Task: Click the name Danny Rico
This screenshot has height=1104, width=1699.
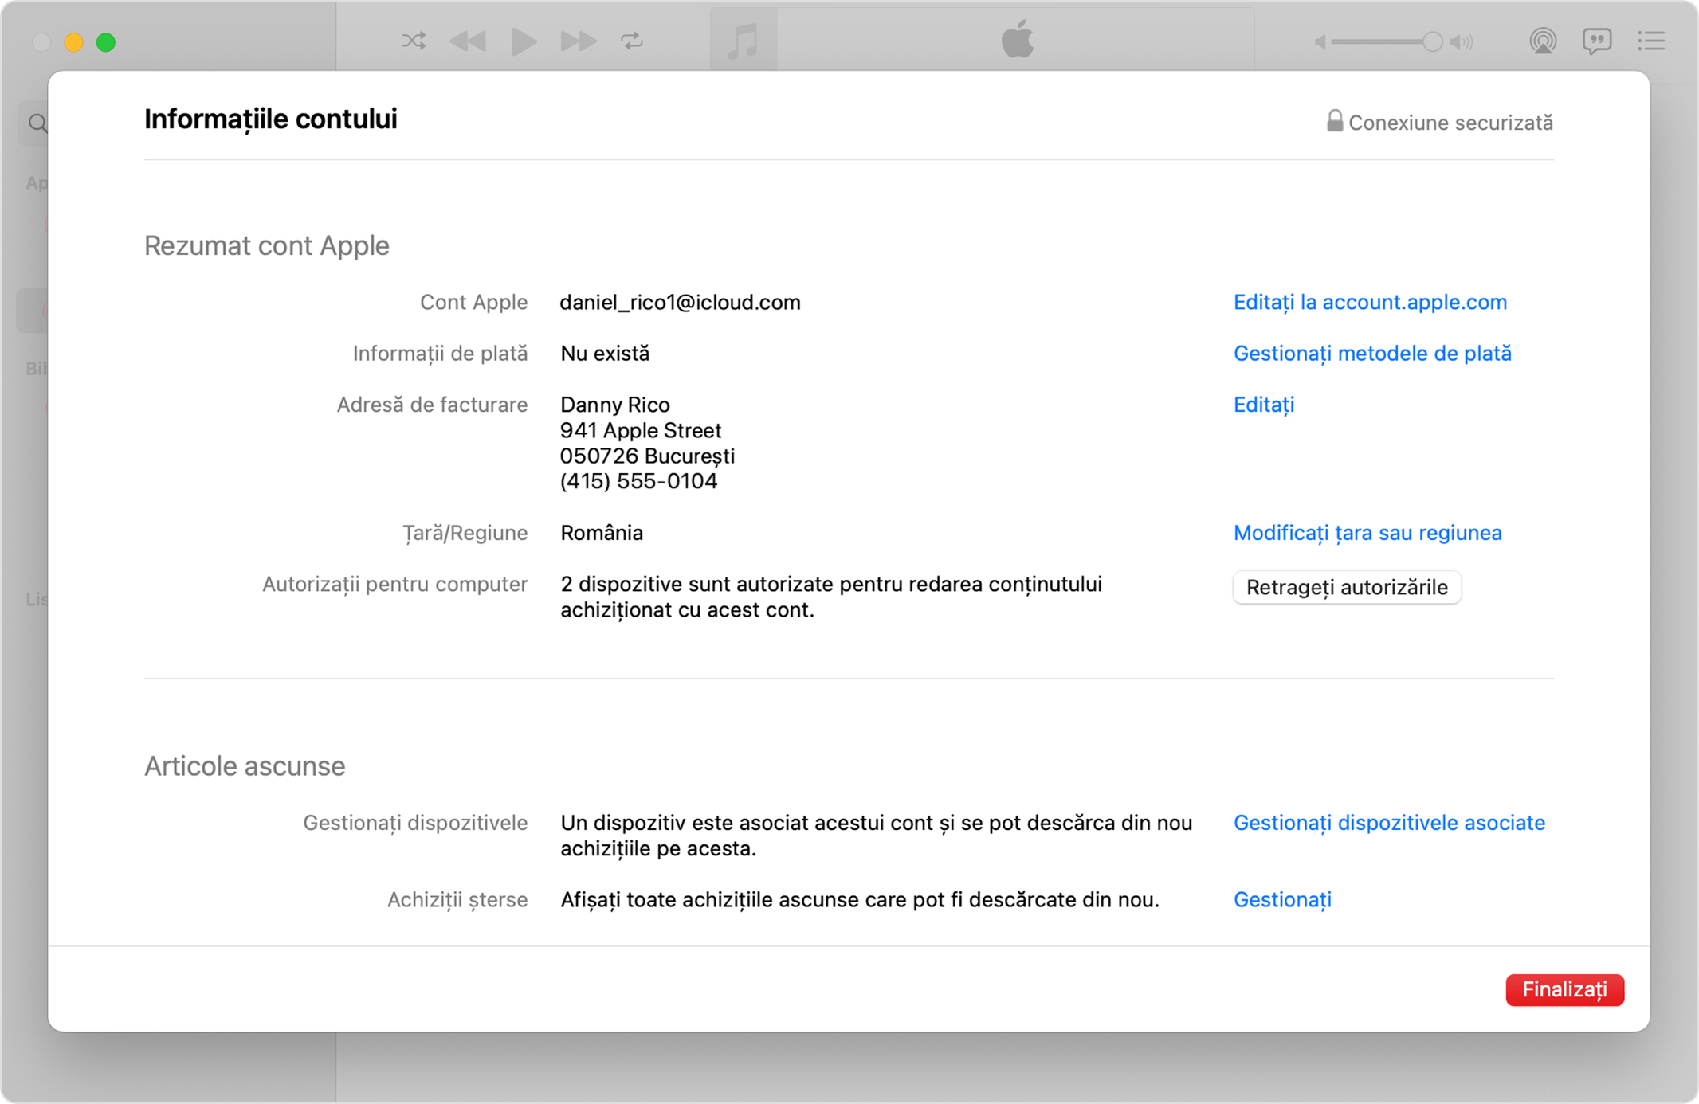Action: point(614,405)
